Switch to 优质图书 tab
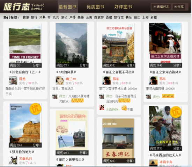 95,7
